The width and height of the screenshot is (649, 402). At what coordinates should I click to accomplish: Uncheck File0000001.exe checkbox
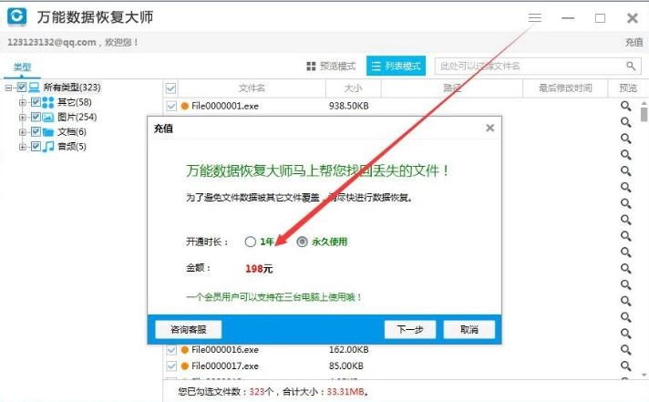pyautogui.click(x=171, y=106)
